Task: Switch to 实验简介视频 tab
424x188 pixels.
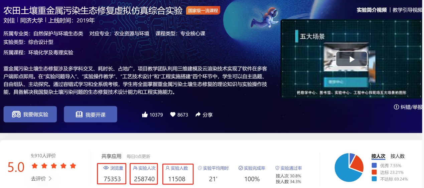Action: click(x=372, y=10)
